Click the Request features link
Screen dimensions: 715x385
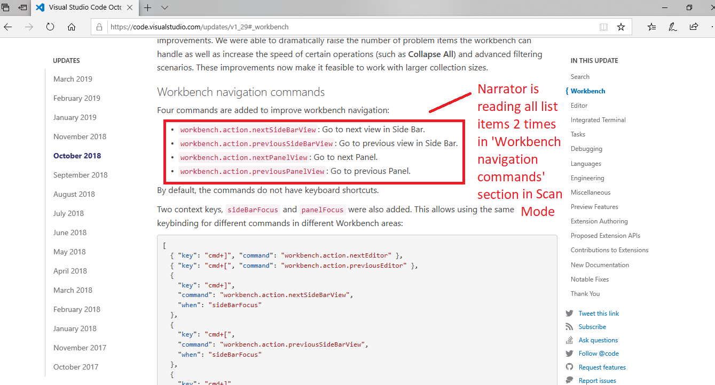pos(602,367)
